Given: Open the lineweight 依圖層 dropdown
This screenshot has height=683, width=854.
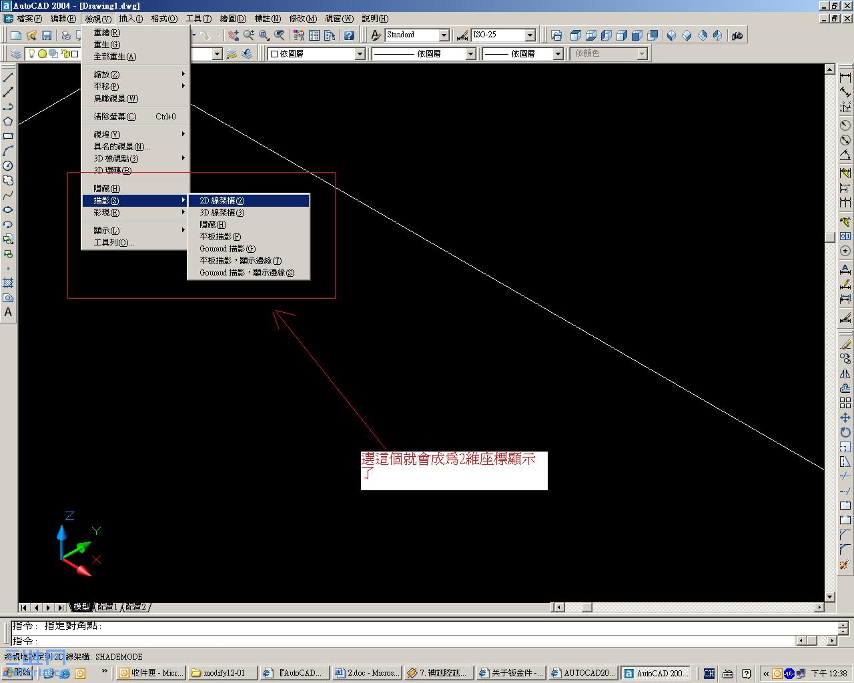Looking at the screenshot, I should [558, 53].
